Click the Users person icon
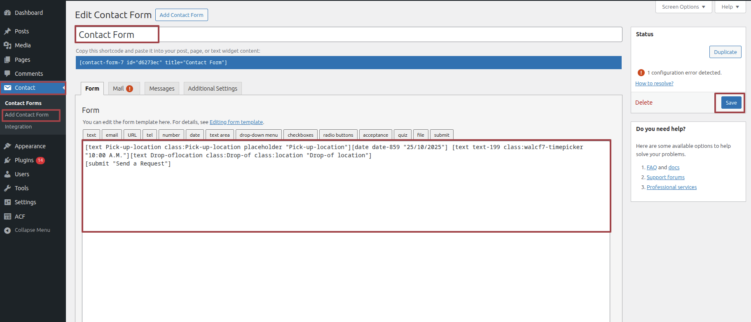Image resolution: width=751 pixels, height=322 pixels. (7, 174)
